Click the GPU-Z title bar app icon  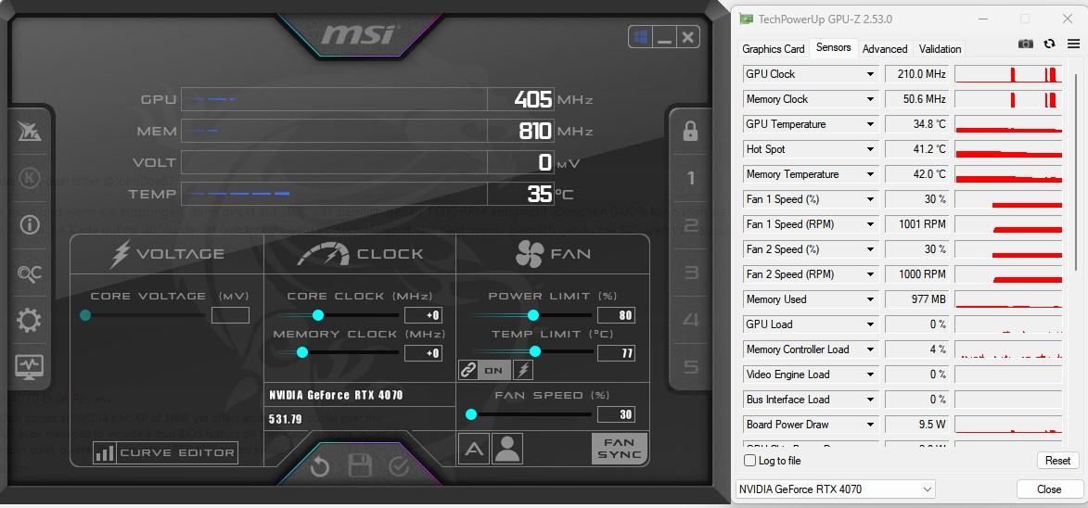(747, 19)
